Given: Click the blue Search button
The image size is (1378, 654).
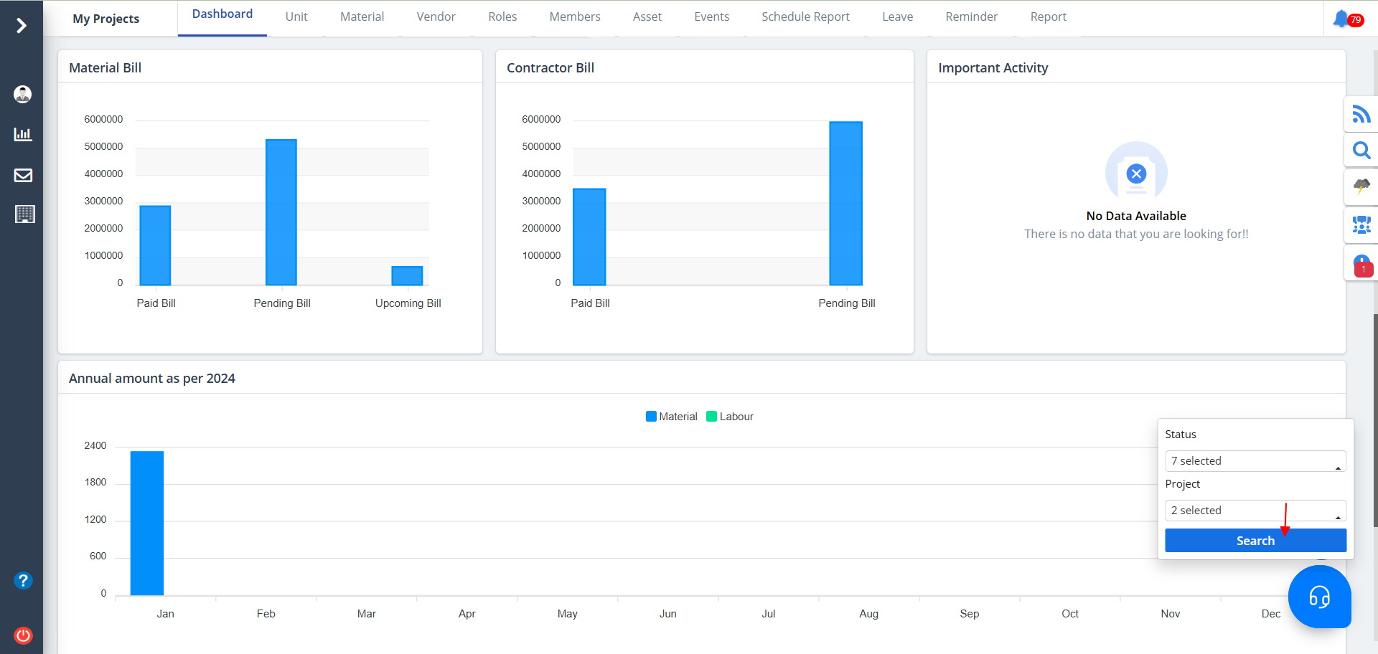Looking at the screenshot, I should point(1255,541).
